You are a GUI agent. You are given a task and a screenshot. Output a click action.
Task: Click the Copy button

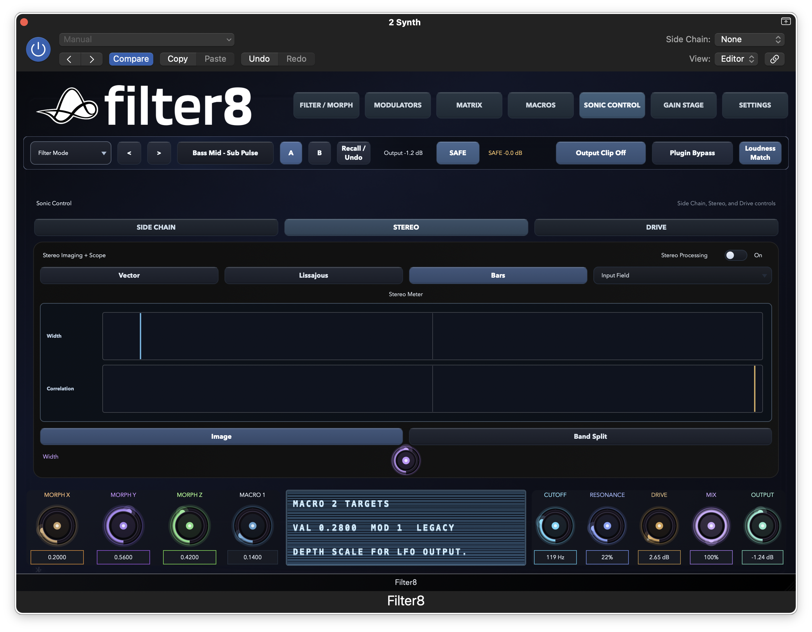pos(178,59)
